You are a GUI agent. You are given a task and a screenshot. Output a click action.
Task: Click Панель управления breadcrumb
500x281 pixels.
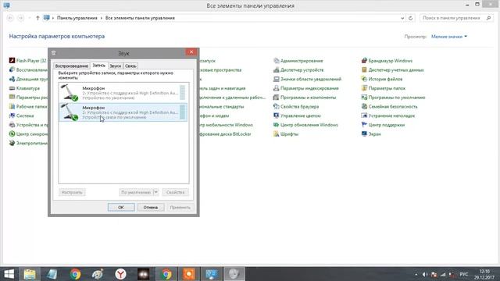[x=77, y=18]
